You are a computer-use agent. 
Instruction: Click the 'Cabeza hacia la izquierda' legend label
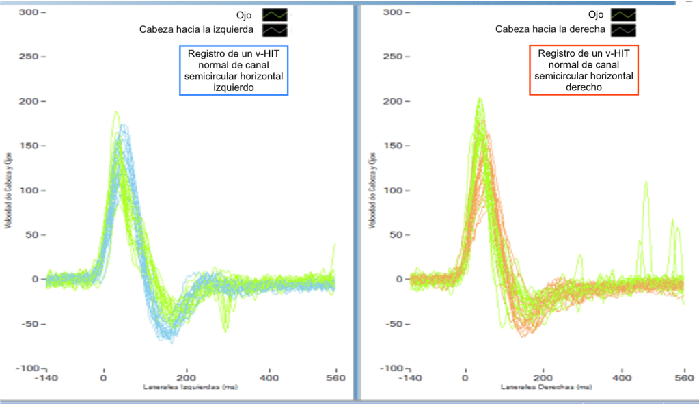pos(196,30)
